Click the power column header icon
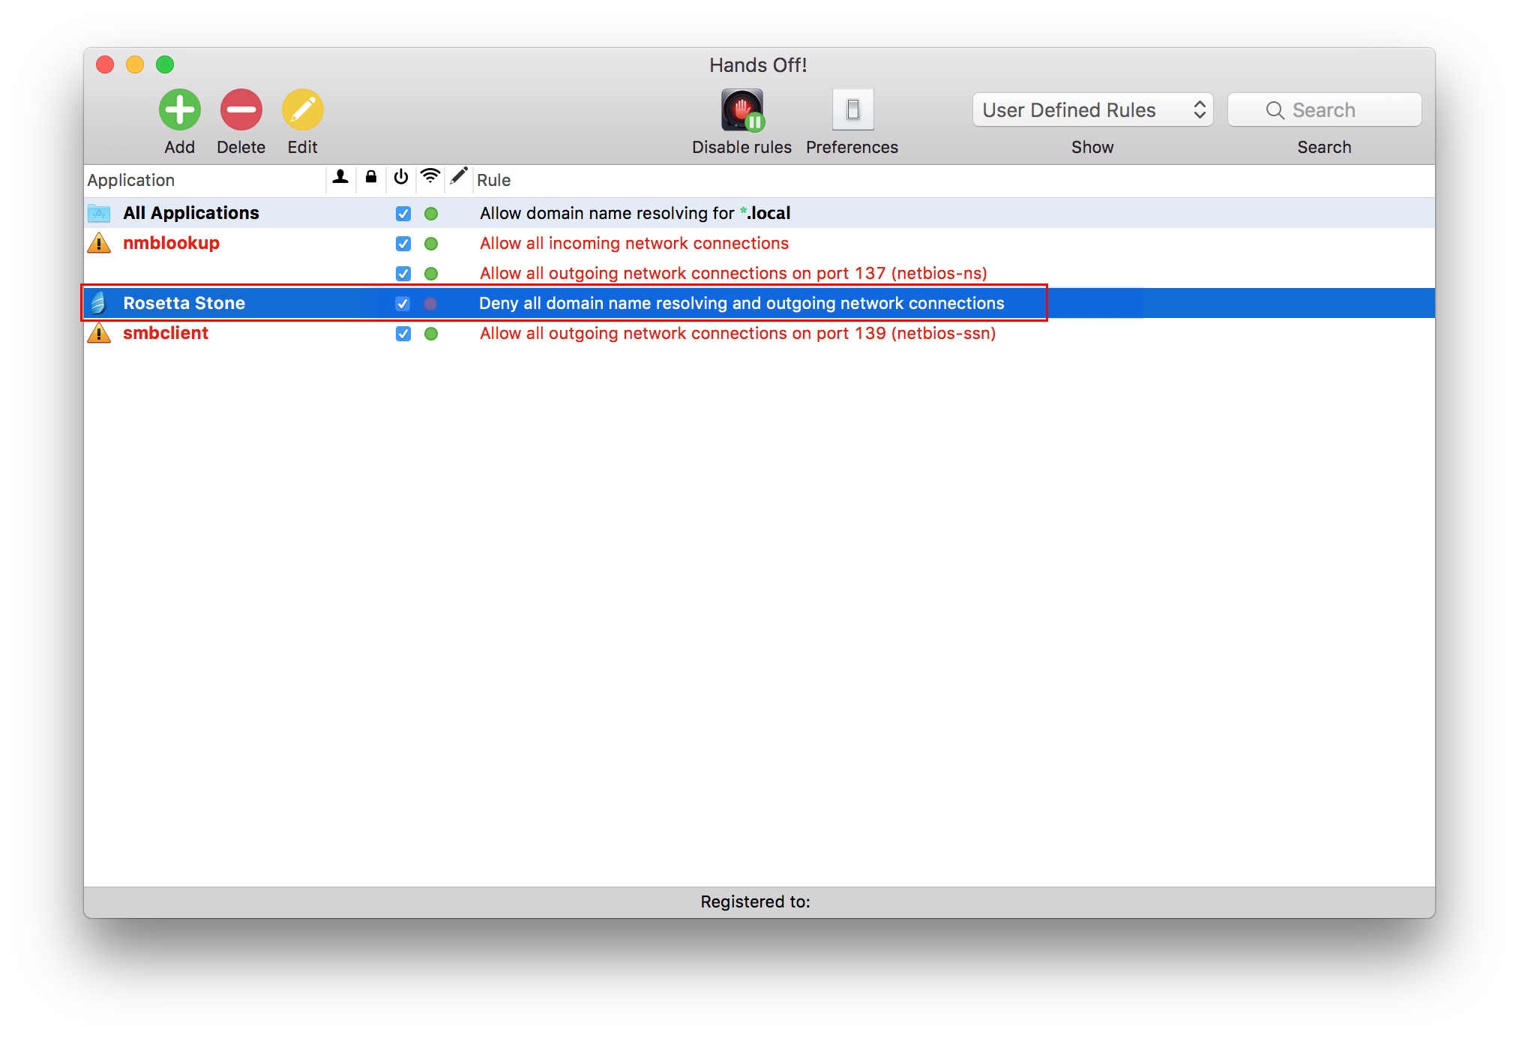 coord(401,178)
